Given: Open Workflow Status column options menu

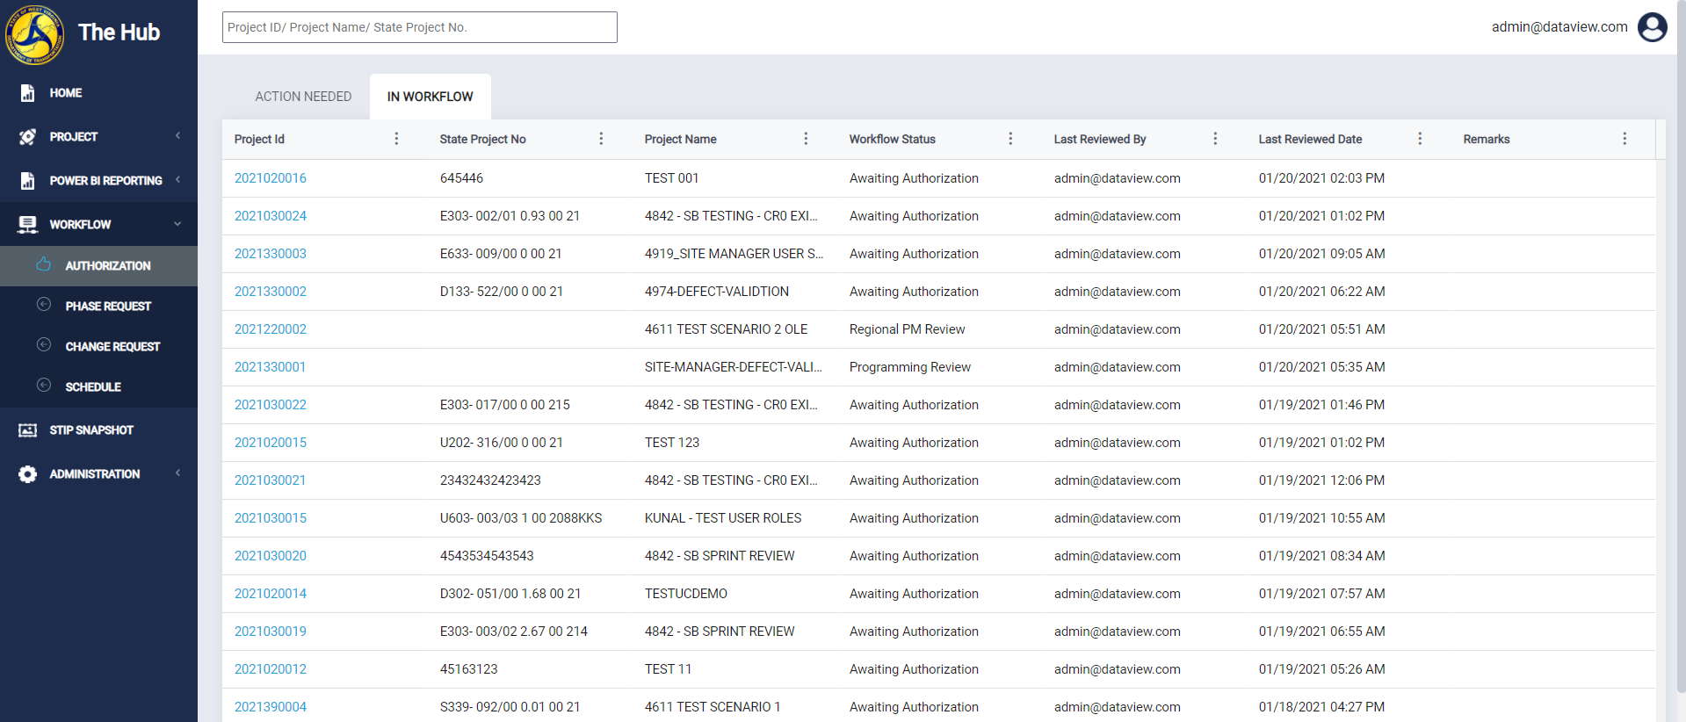Looking at the screenshot, I should 1010,139.
